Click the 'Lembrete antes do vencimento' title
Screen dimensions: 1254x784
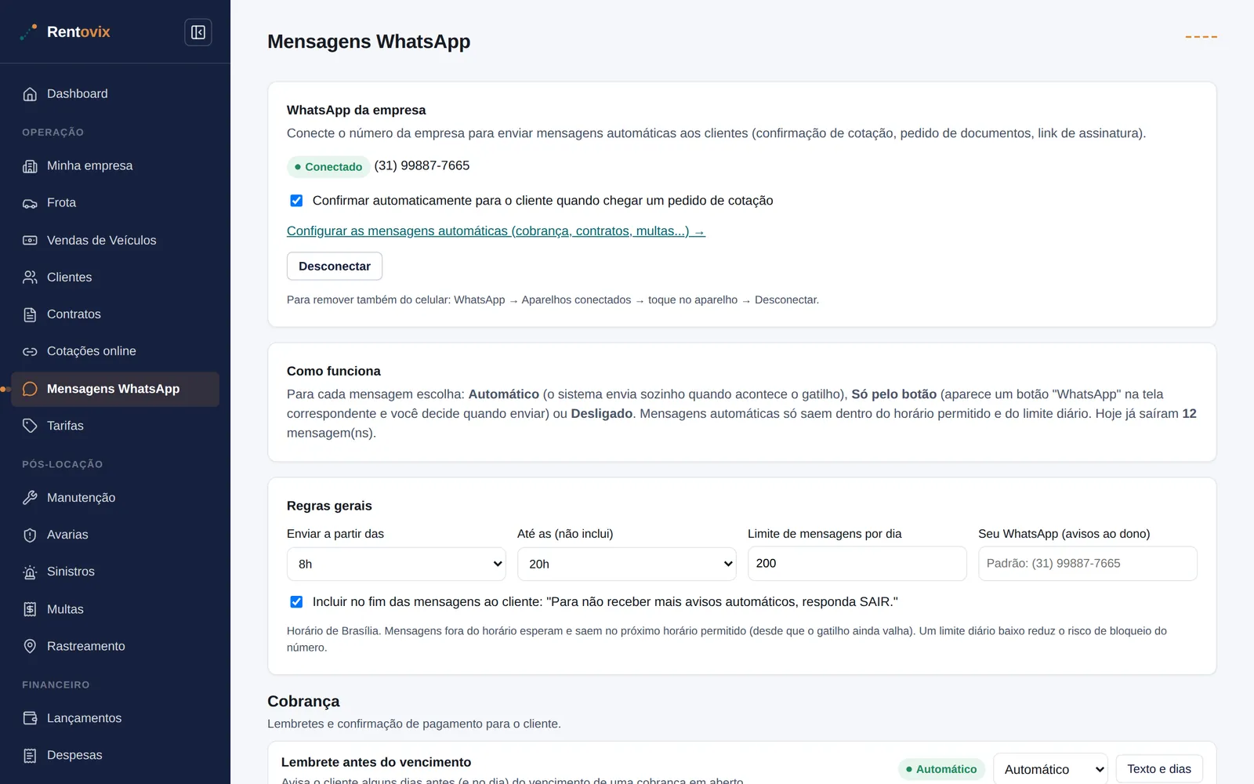pos(376,762)
